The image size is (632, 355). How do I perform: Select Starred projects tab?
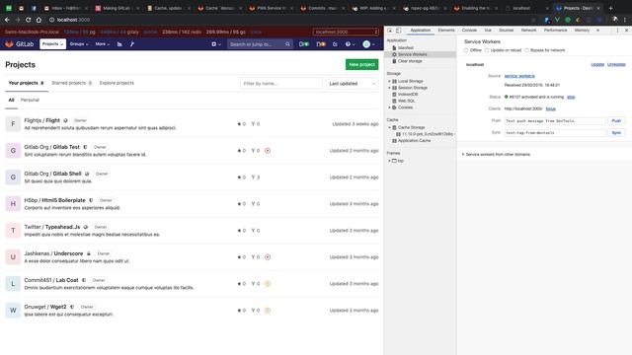click(x=72, y=83)
